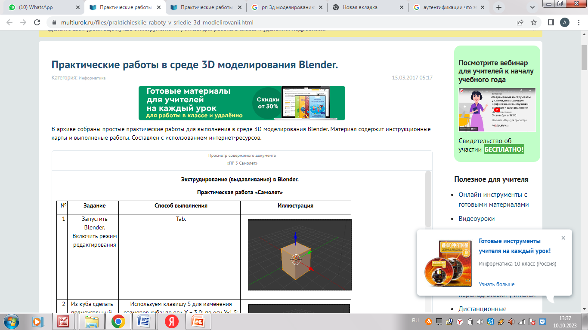This screenshot has width=588, height=330.
Task: Open Онлайн инструменты с готовыми материалами link
Action: (494, 199)
